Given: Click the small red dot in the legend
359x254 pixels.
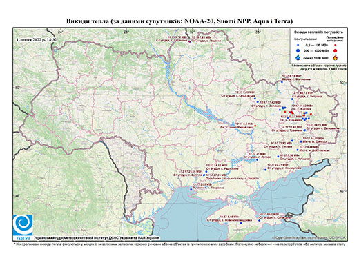Looking at the screenshot, I should click(335, 46).
